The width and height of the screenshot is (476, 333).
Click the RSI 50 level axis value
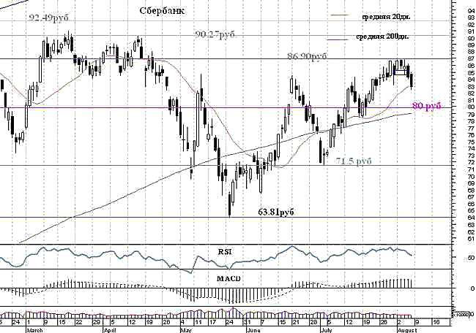(x=471, y=258)
